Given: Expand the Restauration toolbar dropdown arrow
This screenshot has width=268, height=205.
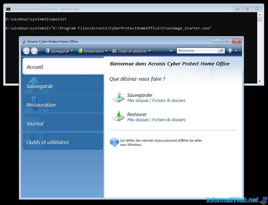Looking at the screenshot, I should 106,51.
